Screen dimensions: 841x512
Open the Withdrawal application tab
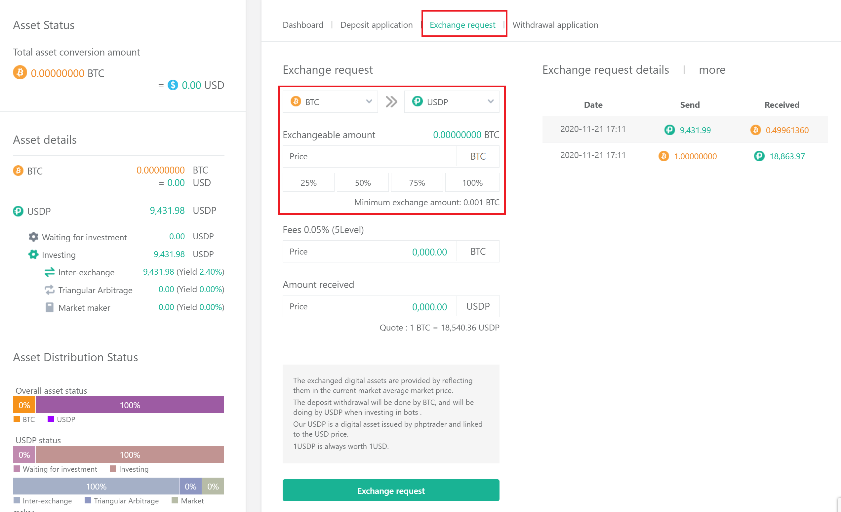click(x=555, y=25)
